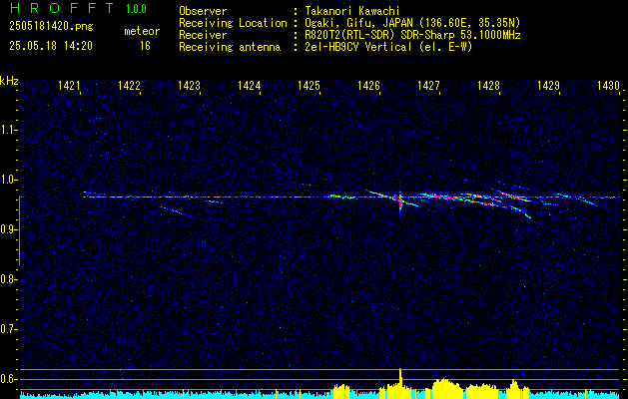Select the 0.6 kHz frequency label
628x399 pixels.
[x=8, y=379]
